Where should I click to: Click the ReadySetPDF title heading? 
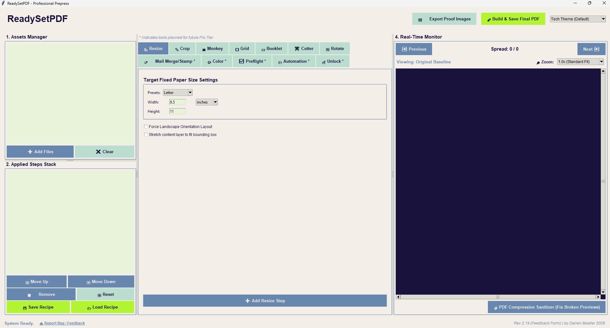tap(38, 19)
